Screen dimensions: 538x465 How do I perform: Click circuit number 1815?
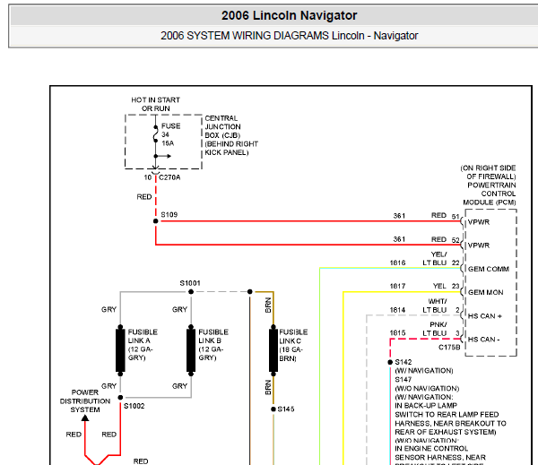(x=397, y=333)
